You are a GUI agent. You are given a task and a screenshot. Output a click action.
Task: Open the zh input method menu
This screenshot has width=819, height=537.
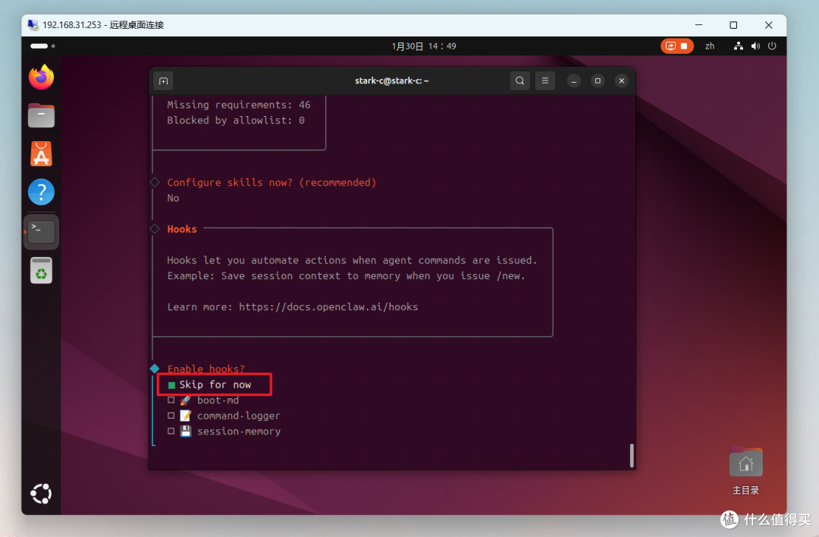[x=709, y=46]
